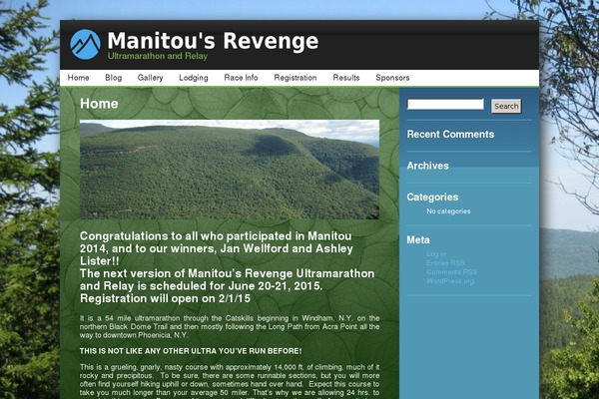The width and height of the screenshot is (599, 399).
Task: Open the Sponsors menu item
Action: (392, 78)
